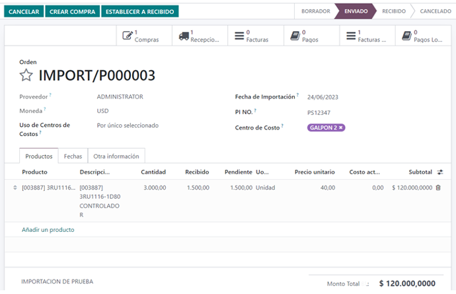Select the Recibido status stage
456x294 pixels.
pos(394,11)
